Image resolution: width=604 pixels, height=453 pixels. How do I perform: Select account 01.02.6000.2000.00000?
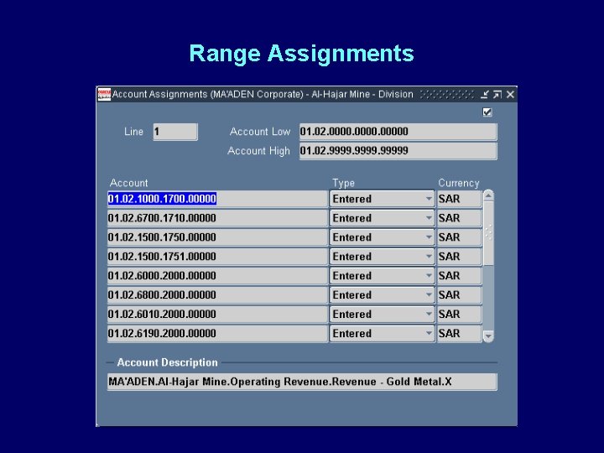click(x=217, y=276)
